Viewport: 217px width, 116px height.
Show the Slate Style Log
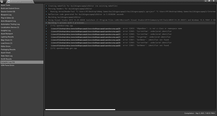pos(22,56)
